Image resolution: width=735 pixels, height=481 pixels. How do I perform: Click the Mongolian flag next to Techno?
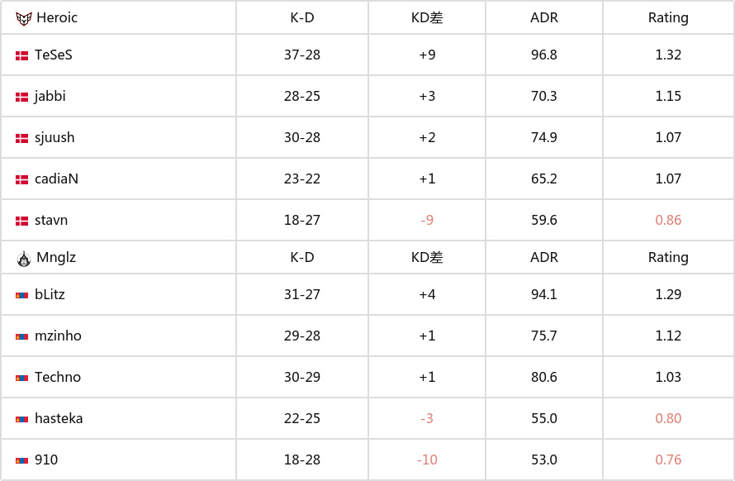click(21, 379)
